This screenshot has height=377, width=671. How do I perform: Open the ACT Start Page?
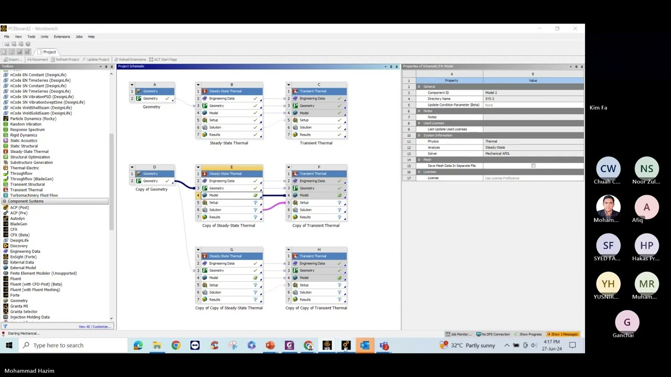(x=163, y=59)
